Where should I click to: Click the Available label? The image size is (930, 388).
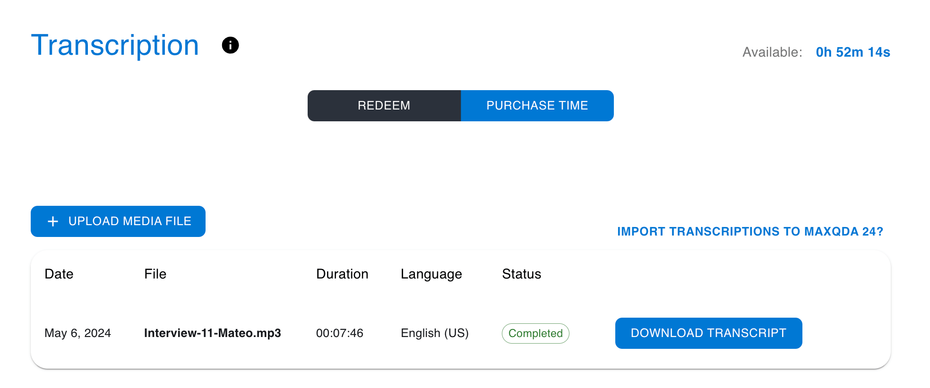(x=772, y=52)
